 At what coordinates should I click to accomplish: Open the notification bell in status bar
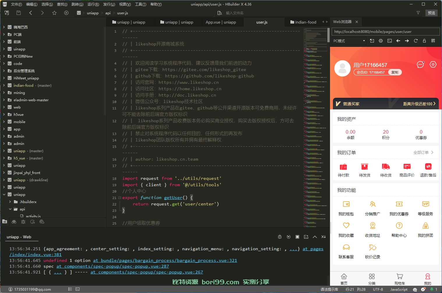(x=432, y=289)
